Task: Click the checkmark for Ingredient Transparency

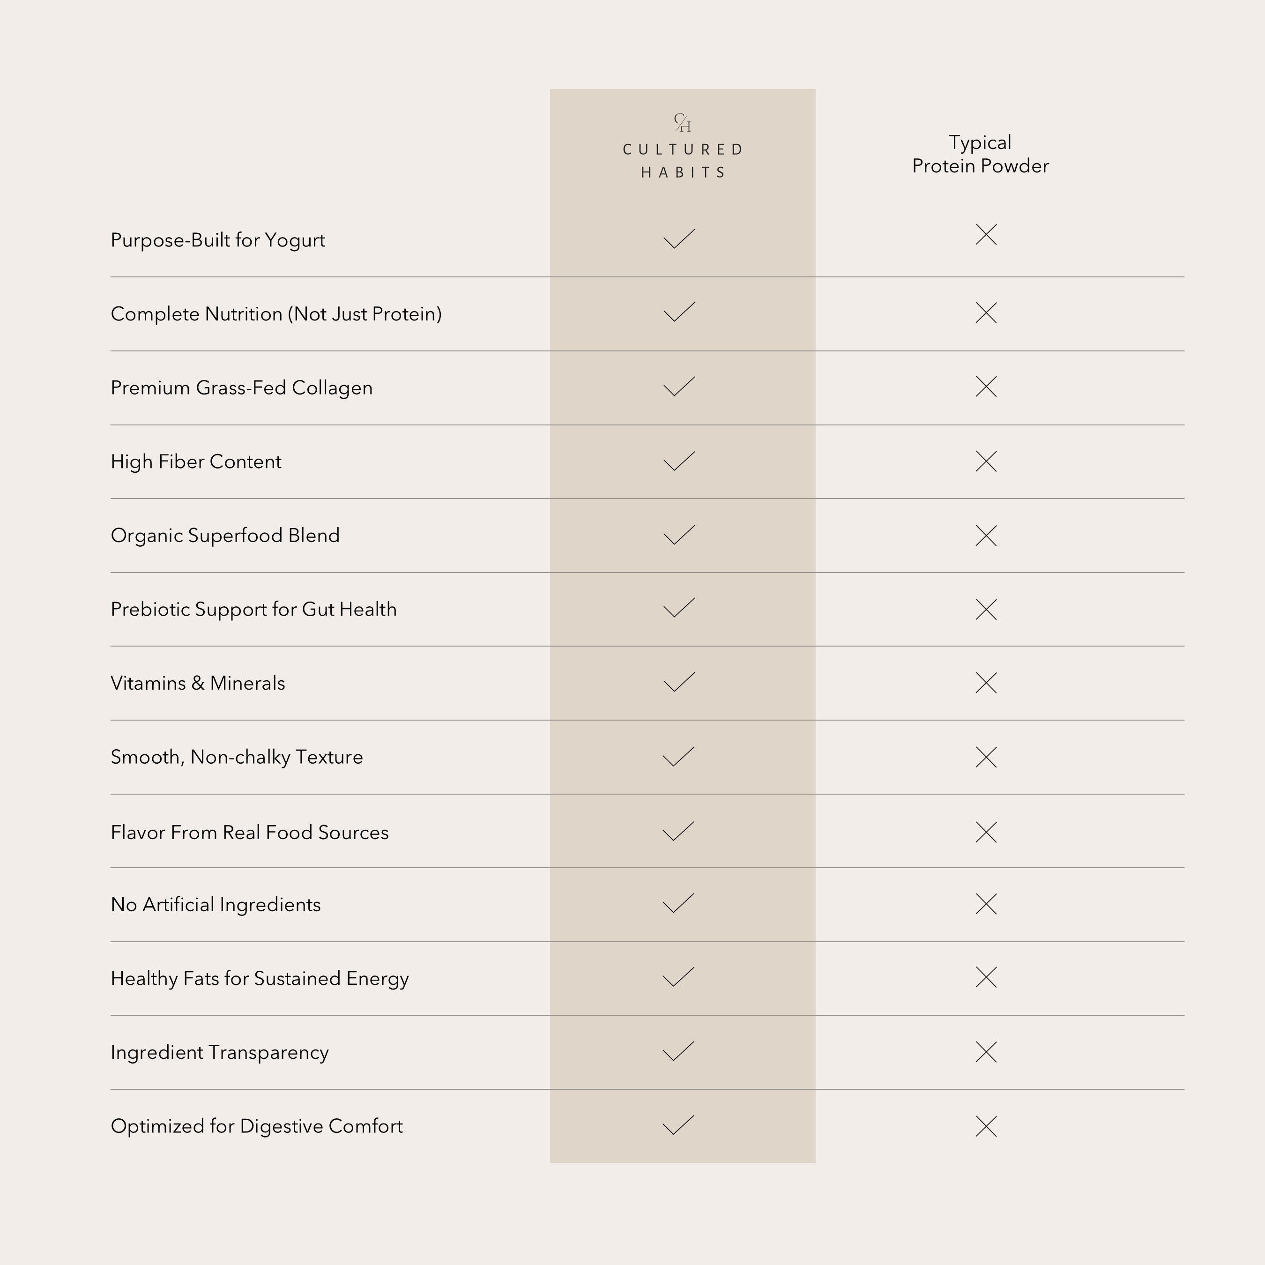Action: (x=678, y=1051)
